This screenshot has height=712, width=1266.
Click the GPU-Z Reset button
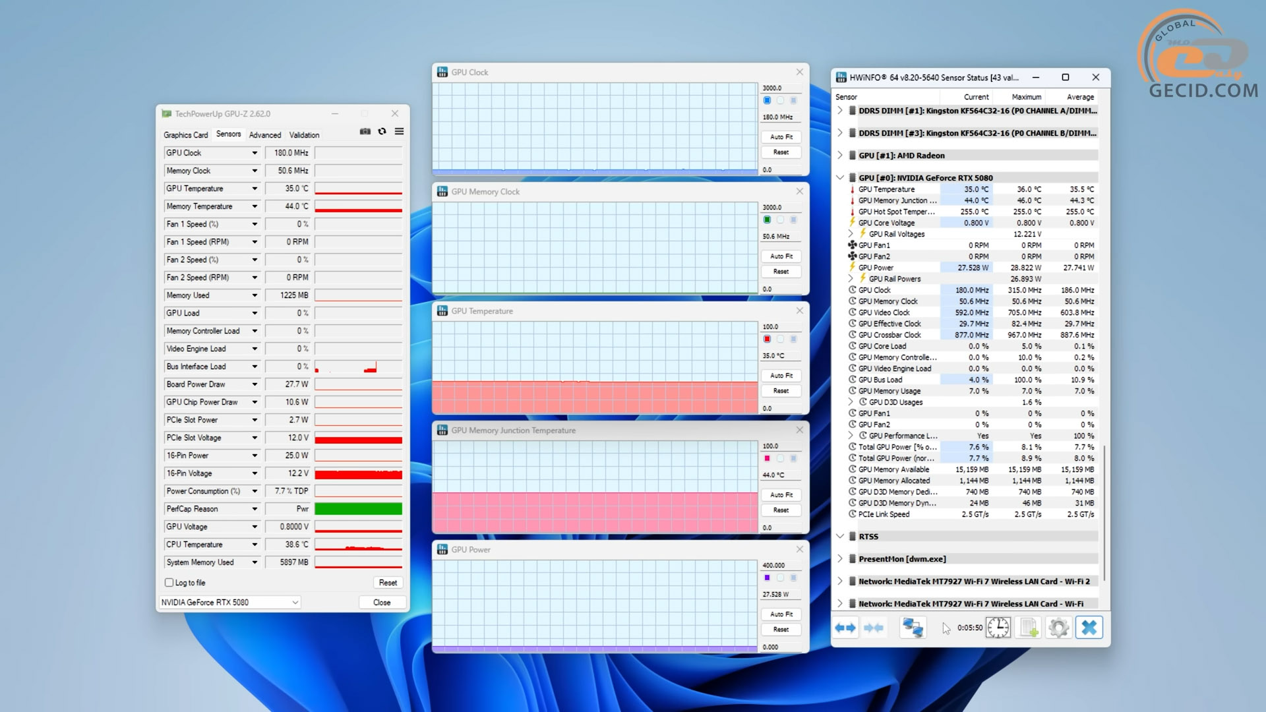(x=388, y=583)
